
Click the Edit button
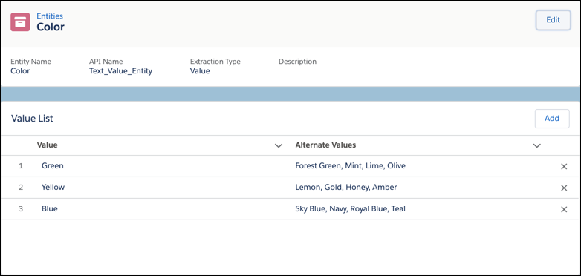pos(553,20)
